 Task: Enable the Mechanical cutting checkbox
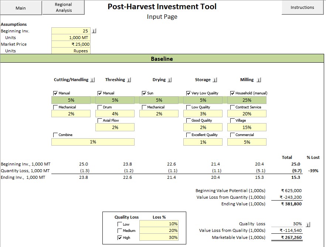tap(56, 107)
